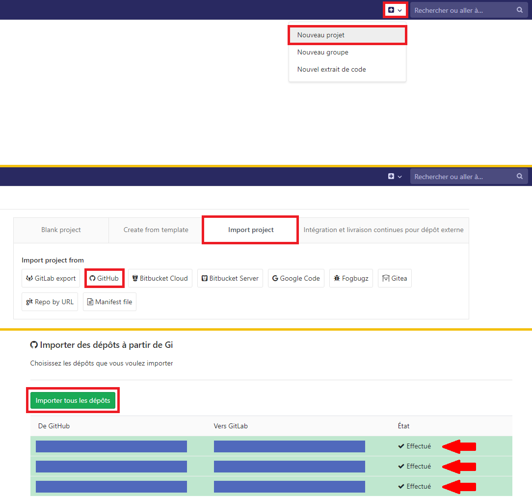Select Gitea as import source
Screen dimensions: 532x497
tap(395, 278)
